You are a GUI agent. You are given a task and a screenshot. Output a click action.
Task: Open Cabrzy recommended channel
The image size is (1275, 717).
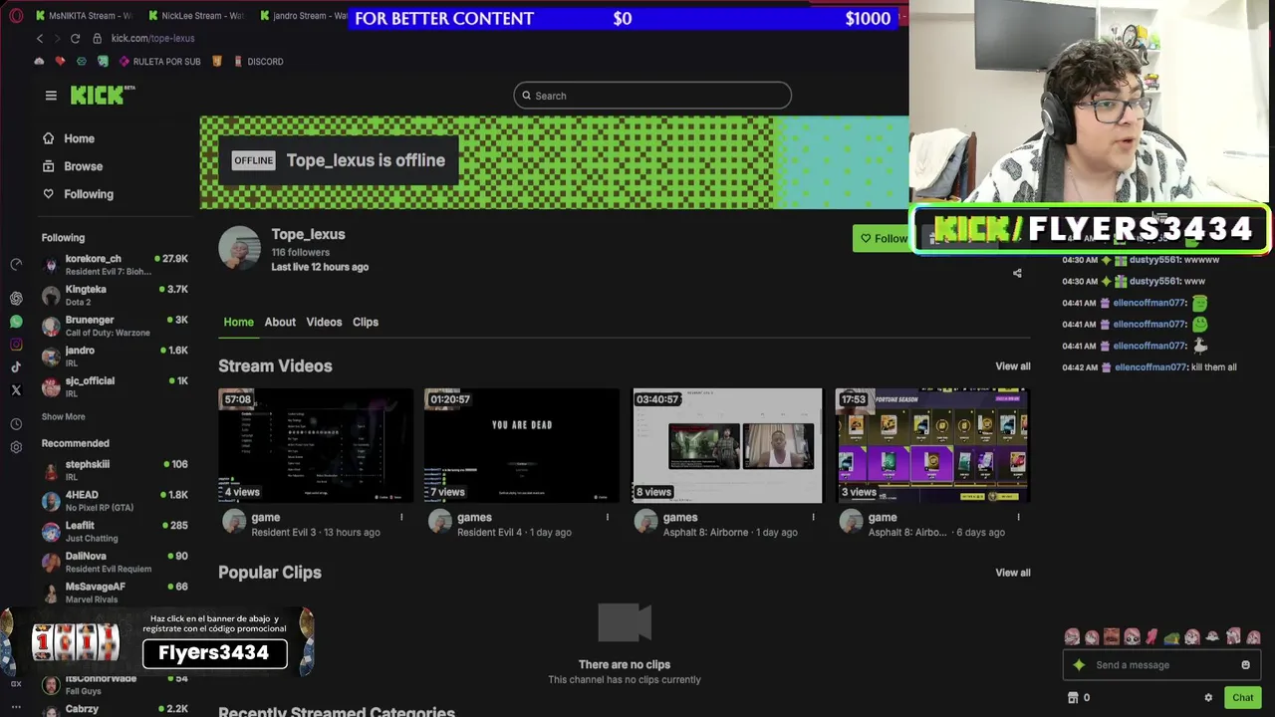coord(115,709)
